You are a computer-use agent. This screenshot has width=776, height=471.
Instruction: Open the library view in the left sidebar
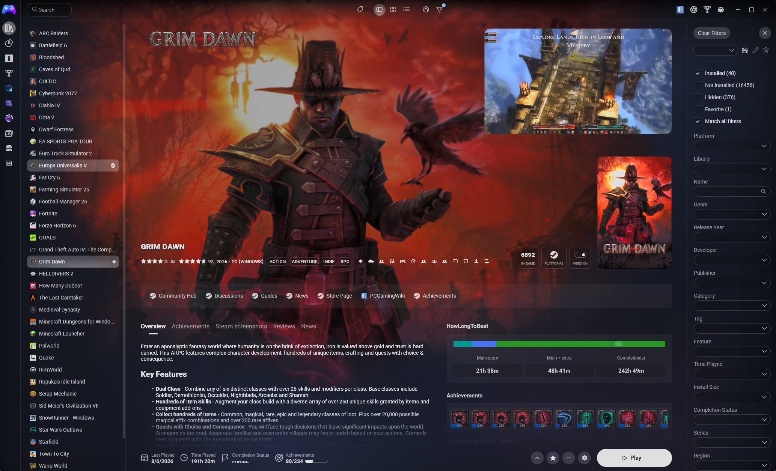coord(9,28)
